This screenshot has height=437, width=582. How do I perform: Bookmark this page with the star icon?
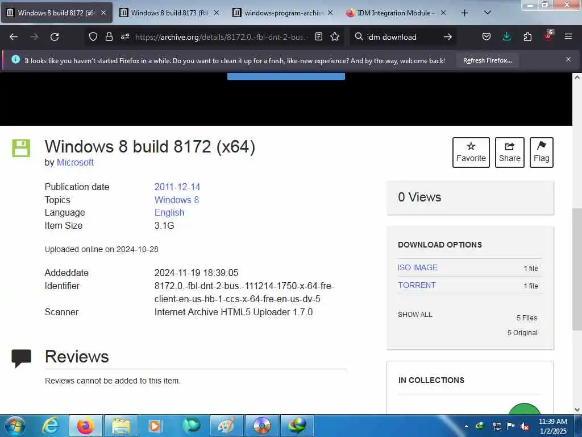tap(335, 36)
